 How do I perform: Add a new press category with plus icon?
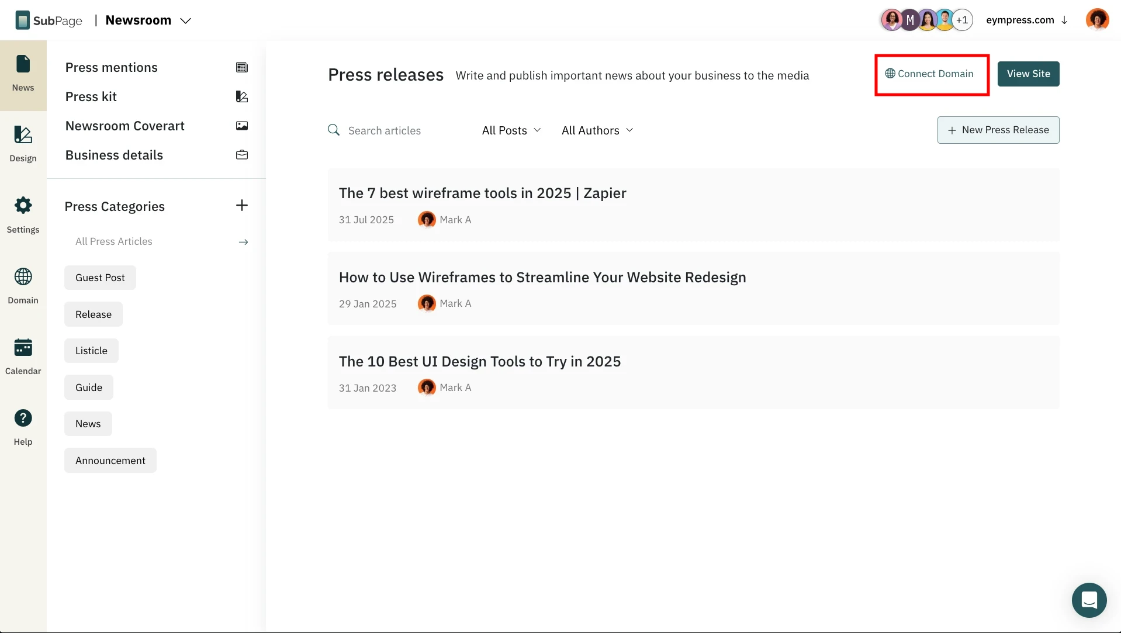click(241, 205)
